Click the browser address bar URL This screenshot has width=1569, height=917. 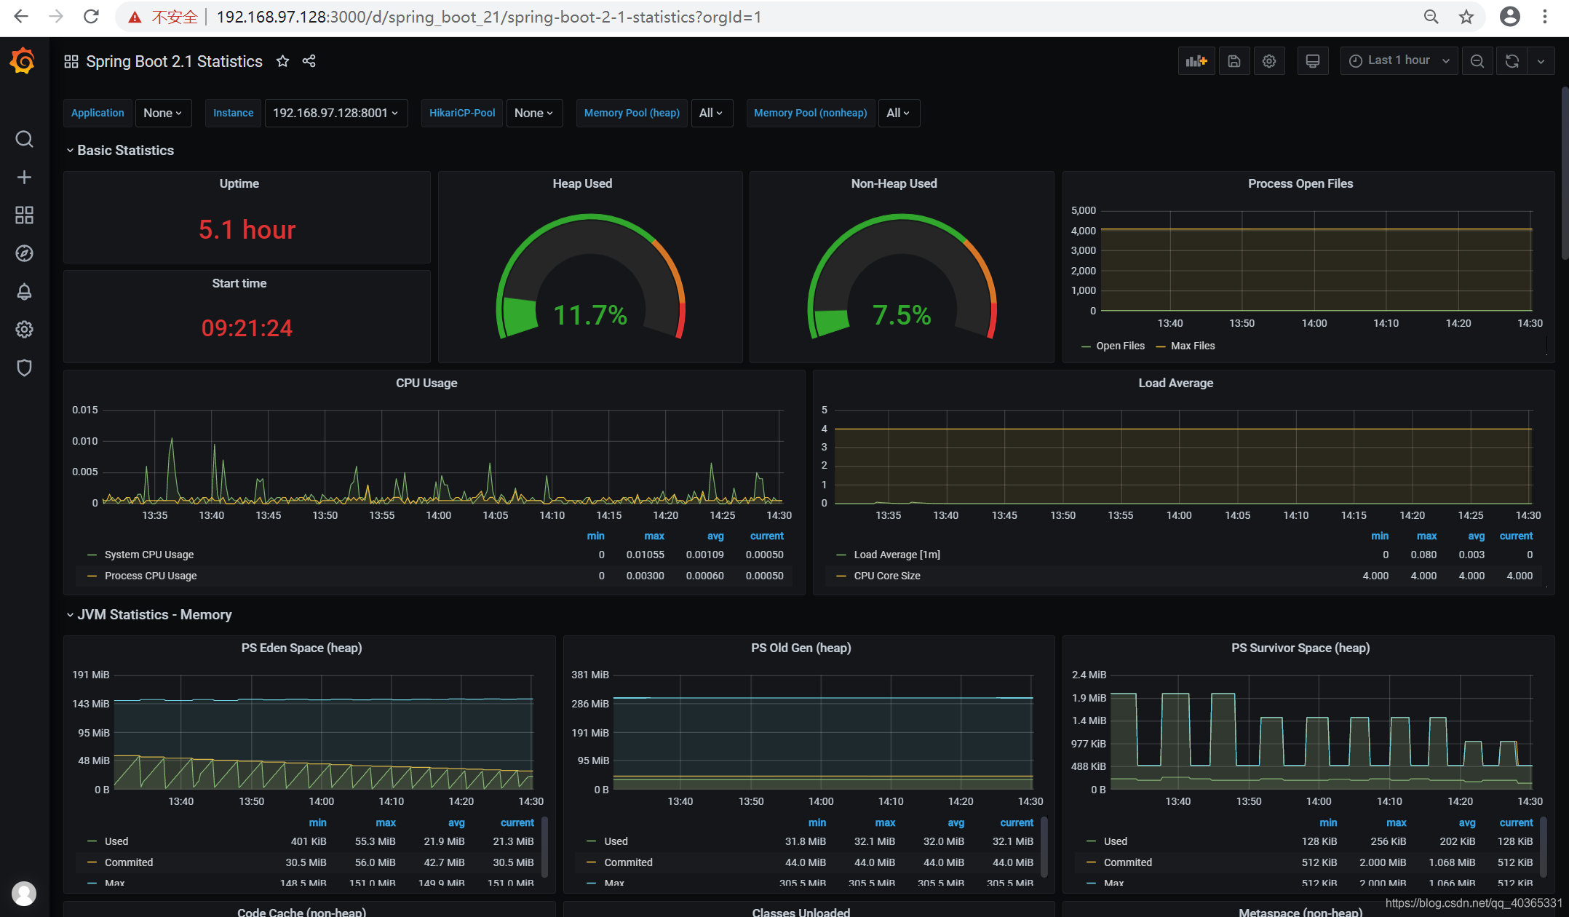coord(489,17)
